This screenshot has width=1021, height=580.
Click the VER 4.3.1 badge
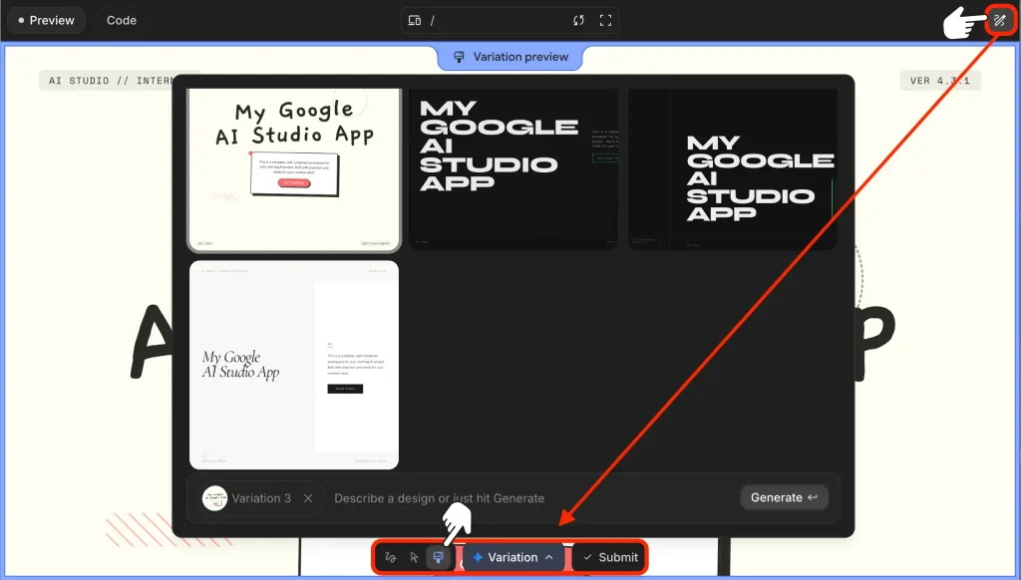pos(940,81)
